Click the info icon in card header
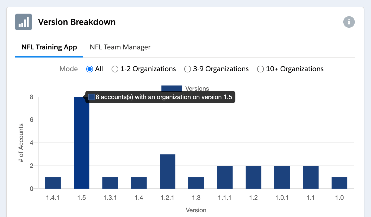This screenshot has height=217, width=371. 349,22
